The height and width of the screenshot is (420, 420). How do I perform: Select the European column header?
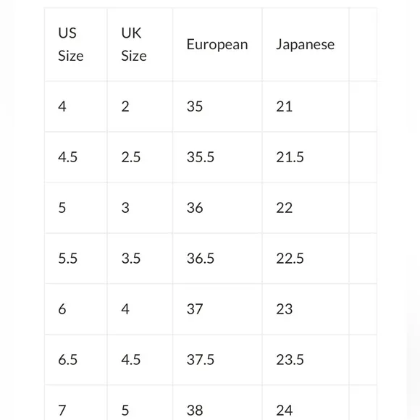217,44
